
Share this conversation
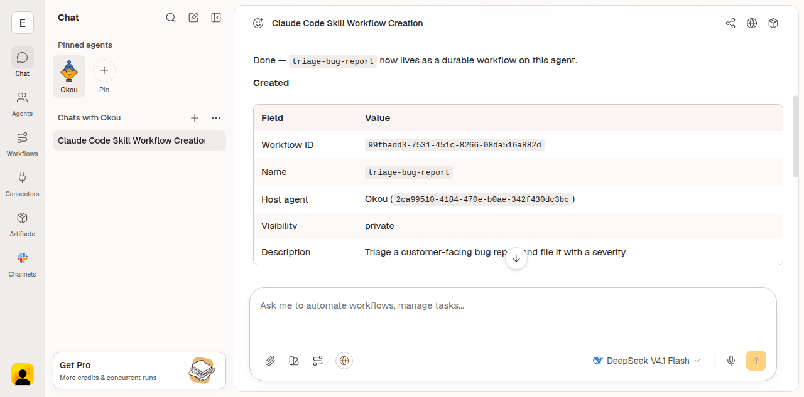point(731,23)
